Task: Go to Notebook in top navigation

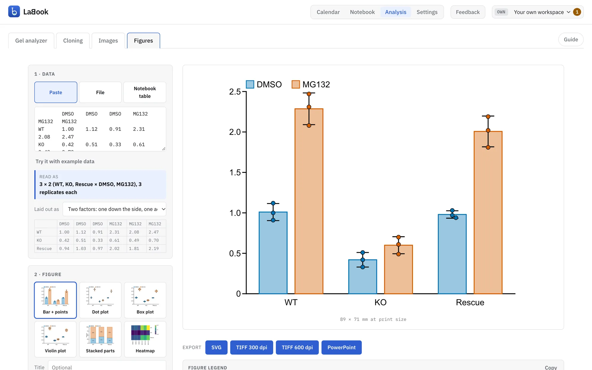Action: click(x=362, y=12)
